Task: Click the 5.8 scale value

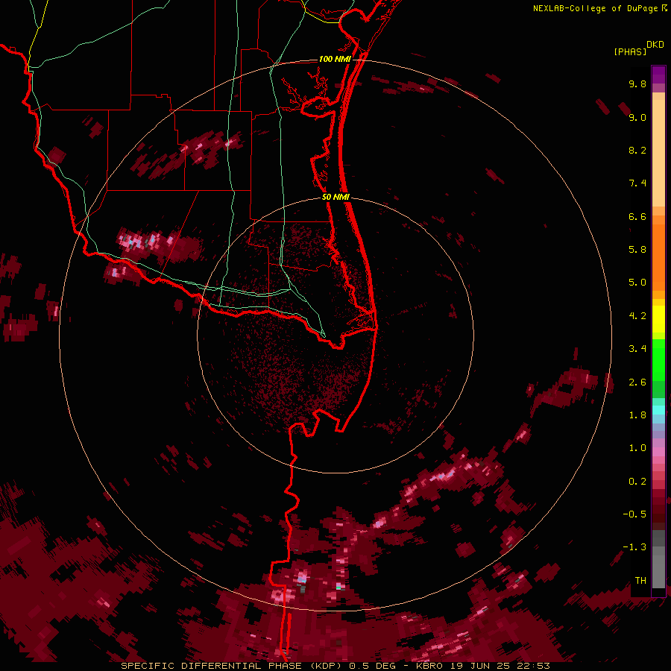Action: click(637, 250)
